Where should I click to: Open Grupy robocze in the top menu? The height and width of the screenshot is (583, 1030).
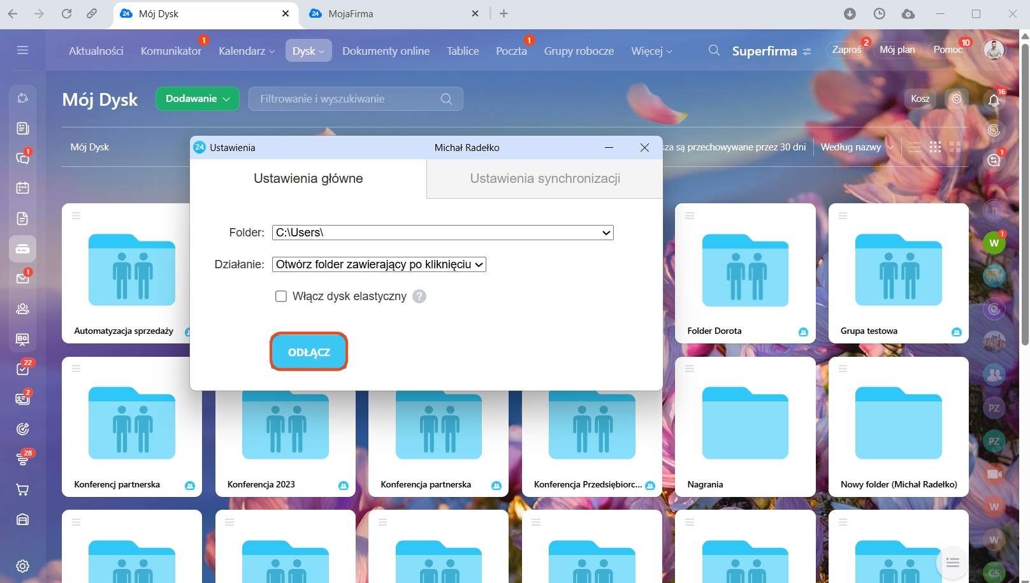point(579,51)
